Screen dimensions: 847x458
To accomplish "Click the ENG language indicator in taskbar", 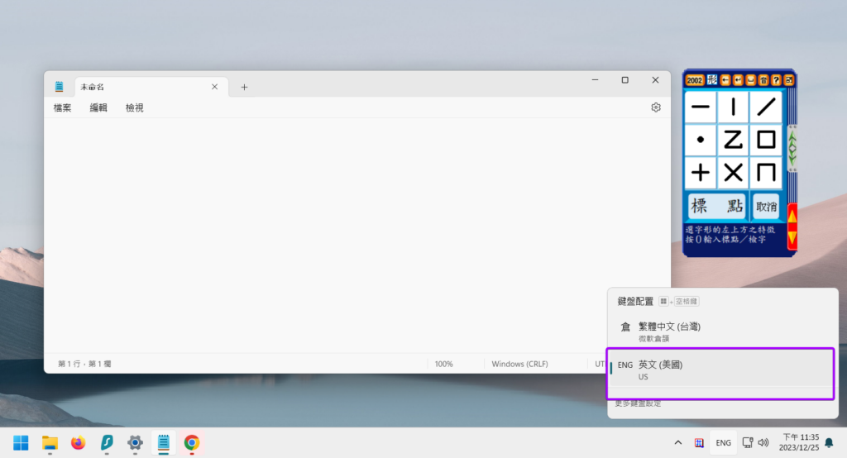I will (x=723, y=443).
